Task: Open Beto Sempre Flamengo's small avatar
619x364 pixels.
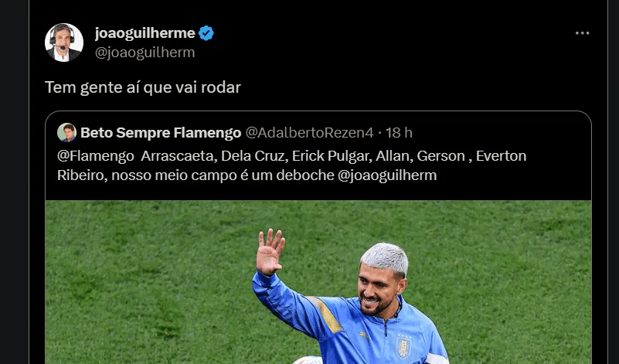Action: point(66,132)
